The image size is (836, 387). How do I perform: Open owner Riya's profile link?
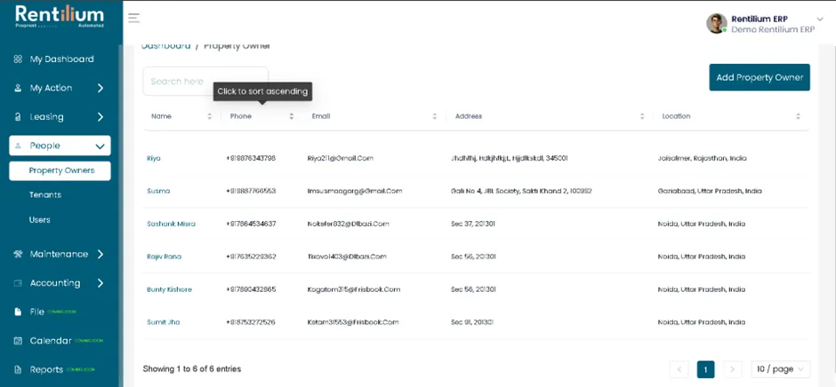(154, 158)
